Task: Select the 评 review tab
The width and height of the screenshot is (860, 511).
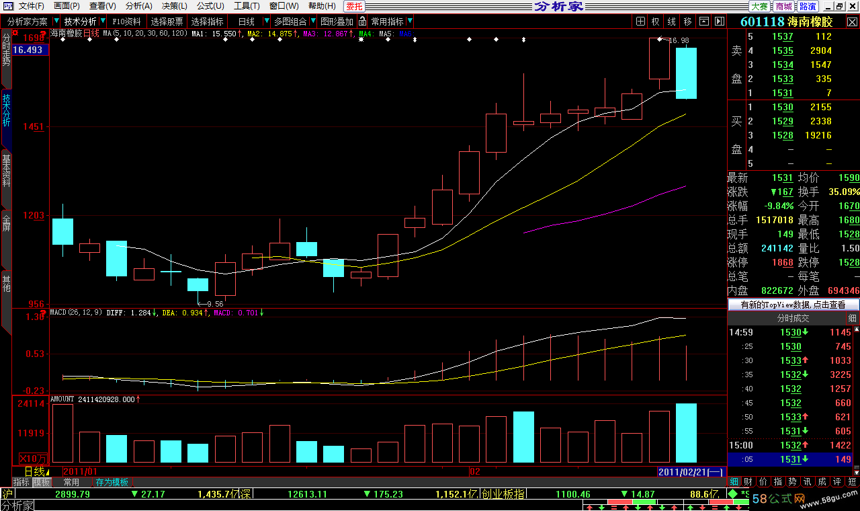Action: [x=837, y=482]
